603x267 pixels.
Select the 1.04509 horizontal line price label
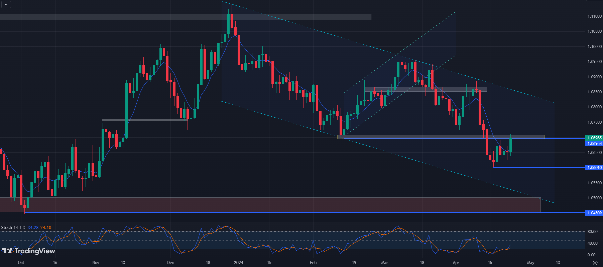(594, 213)
